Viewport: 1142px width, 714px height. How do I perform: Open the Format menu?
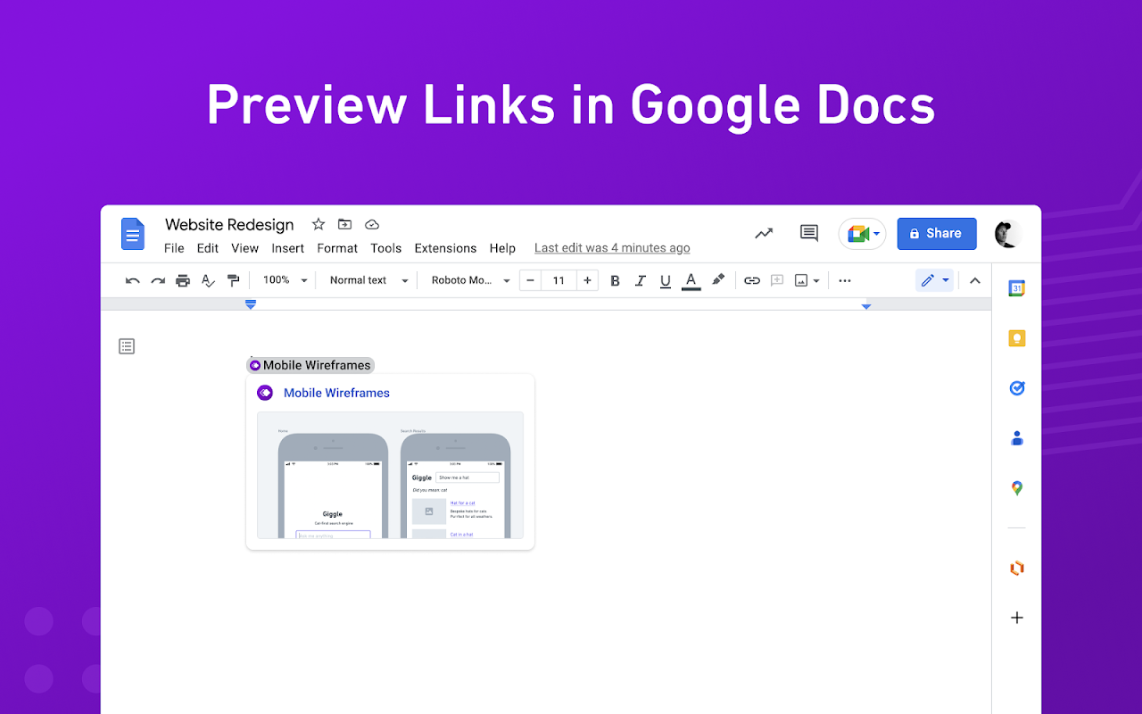pos(337,248)
